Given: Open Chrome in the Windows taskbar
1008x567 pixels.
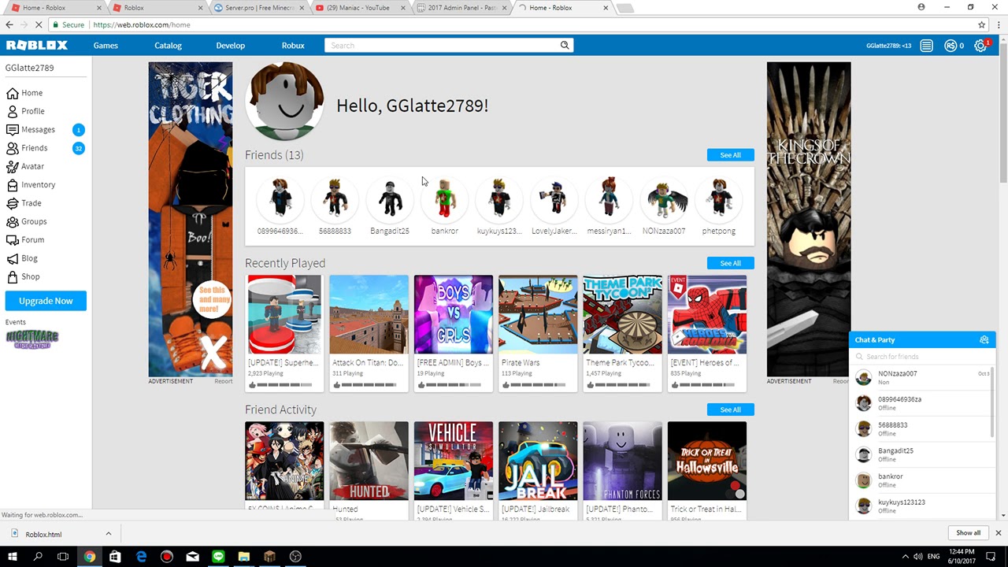Looking at the screenshot, I should tap(90, 557).
